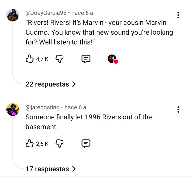Dislike the Marvin Cuomo comment
The image size is (191, 177).
(x=60, y=59)
